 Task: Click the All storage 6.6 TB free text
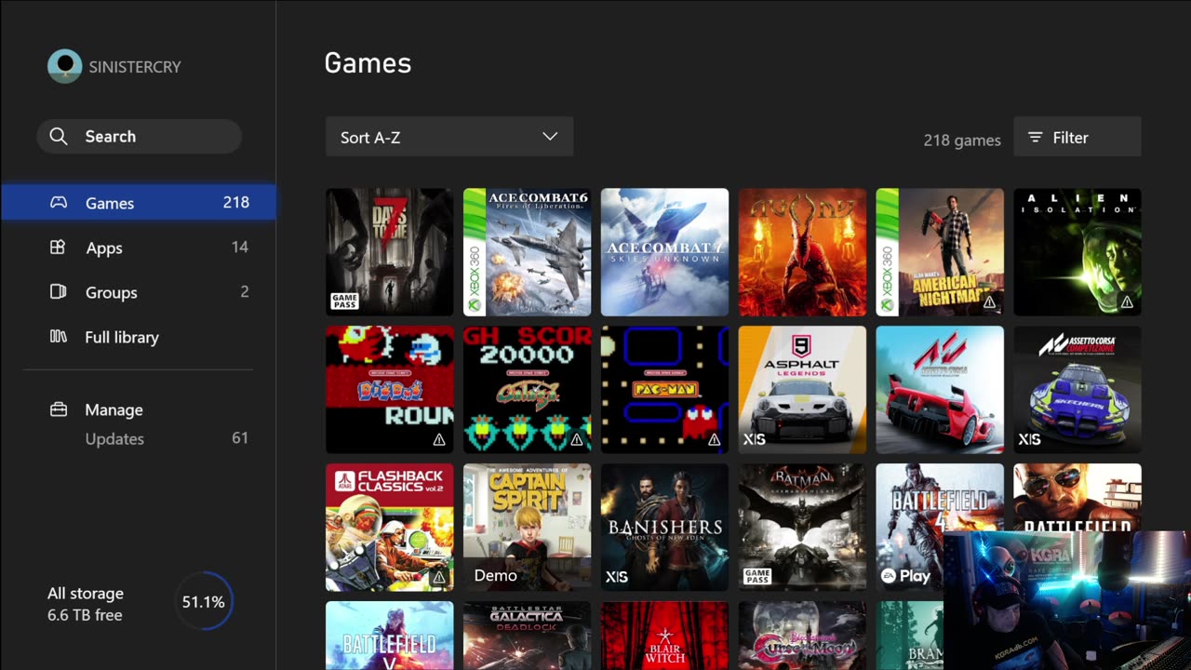pyautogui.click(x=85, y=604)
